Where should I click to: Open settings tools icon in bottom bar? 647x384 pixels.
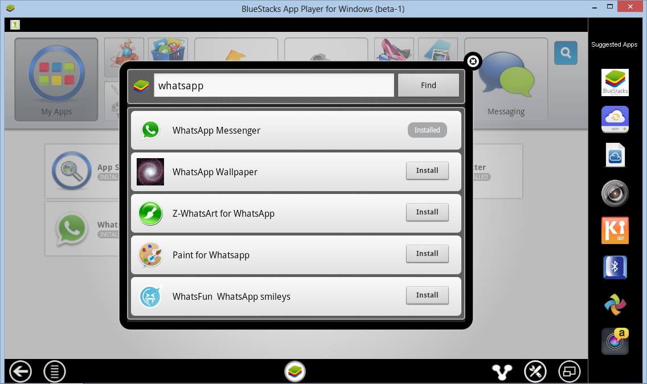(535, 371)
